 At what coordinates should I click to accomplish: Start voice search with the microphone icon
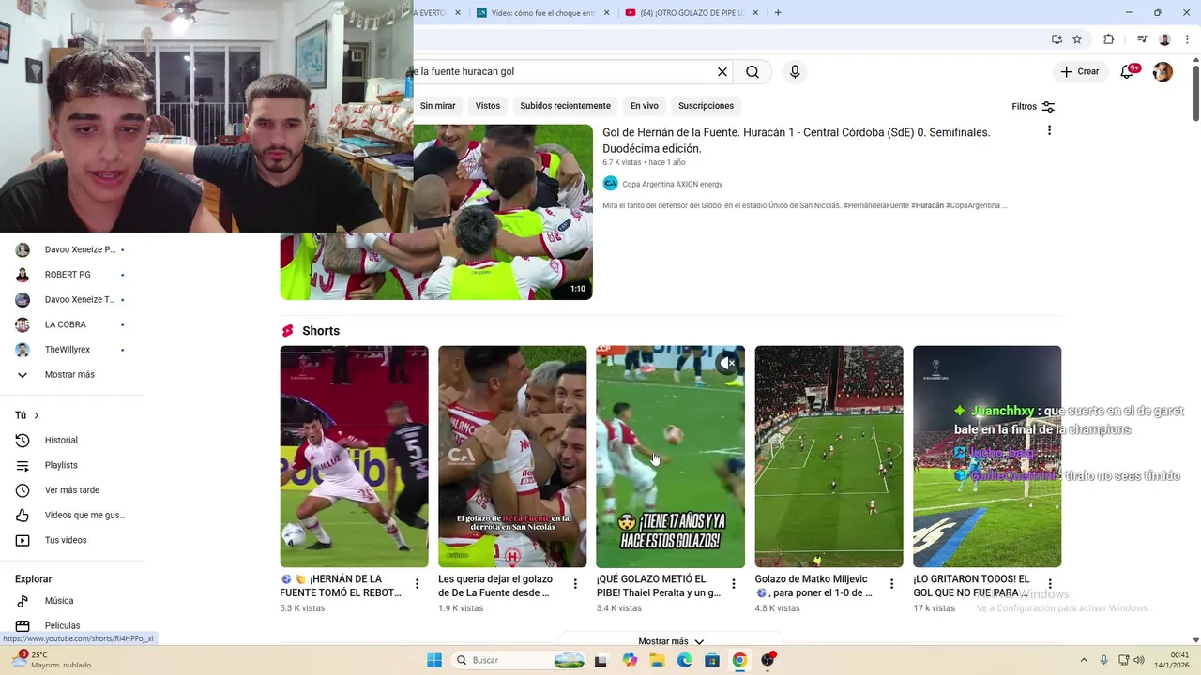click(x=795, y=72)
